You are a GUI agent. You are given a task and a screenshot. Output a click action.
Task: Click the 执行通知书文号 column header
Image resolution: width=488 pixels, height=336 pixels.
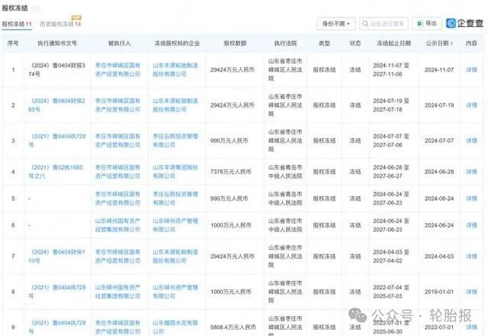(57, 44)
